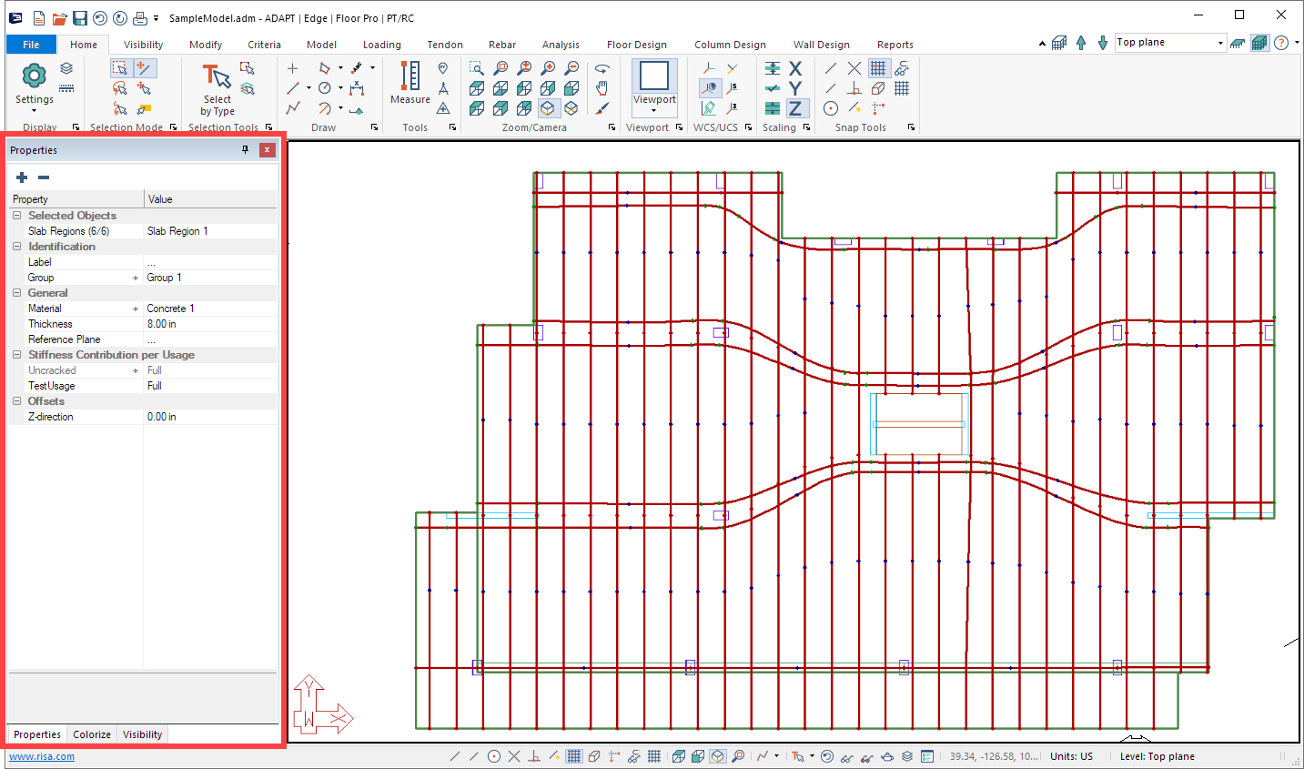Click the Thickness value field 8.00 in
The width and height of the screenshot is (1304, 769).
coord(209,324)
